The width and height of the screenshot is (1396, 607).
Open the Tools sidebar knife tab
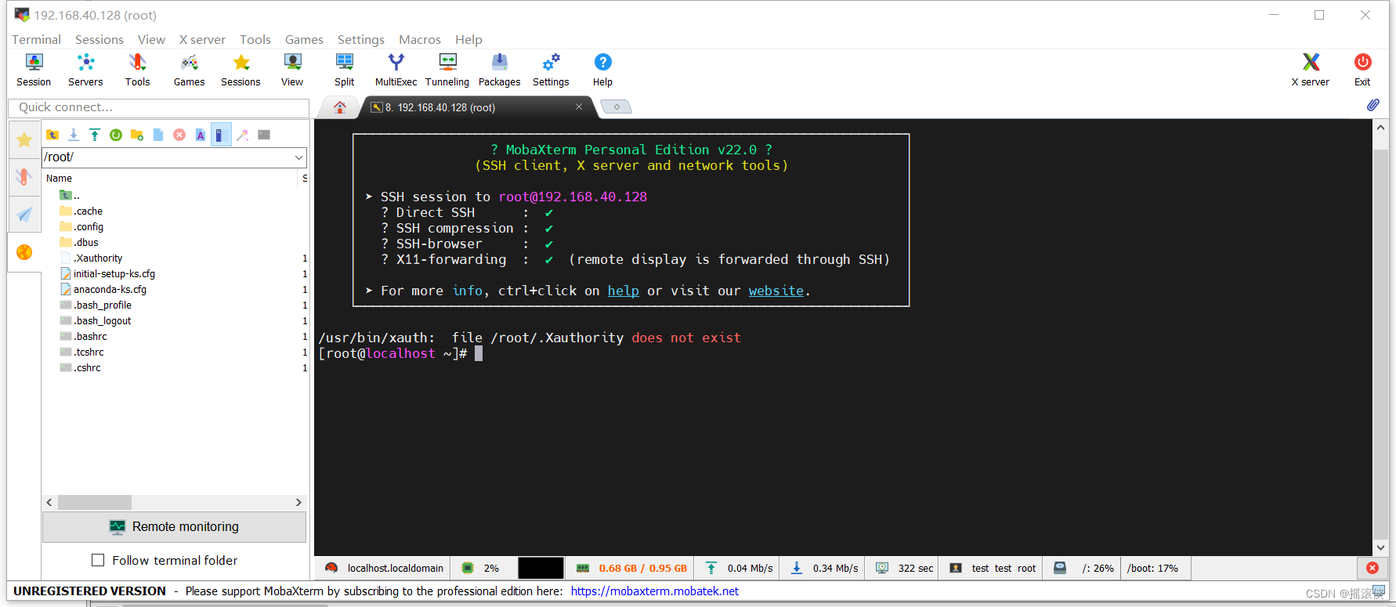(24, 177)
